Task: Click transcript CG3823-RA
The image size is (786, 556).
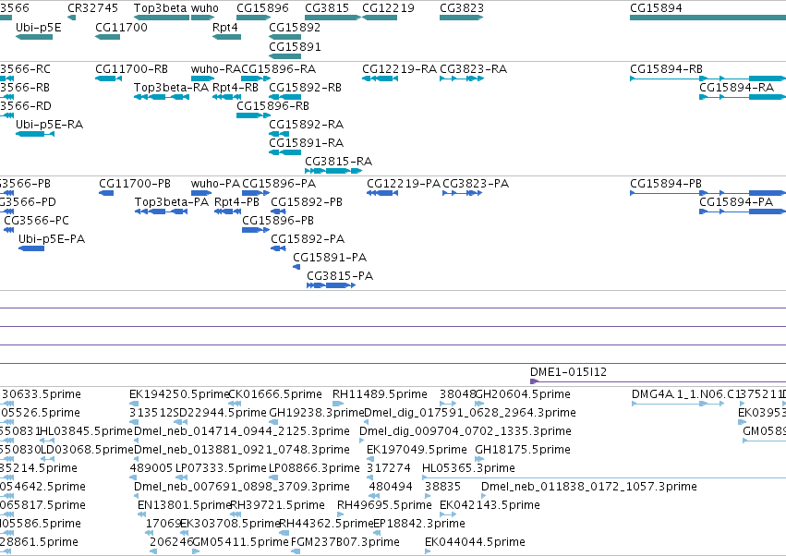Action: click(462, 79)
